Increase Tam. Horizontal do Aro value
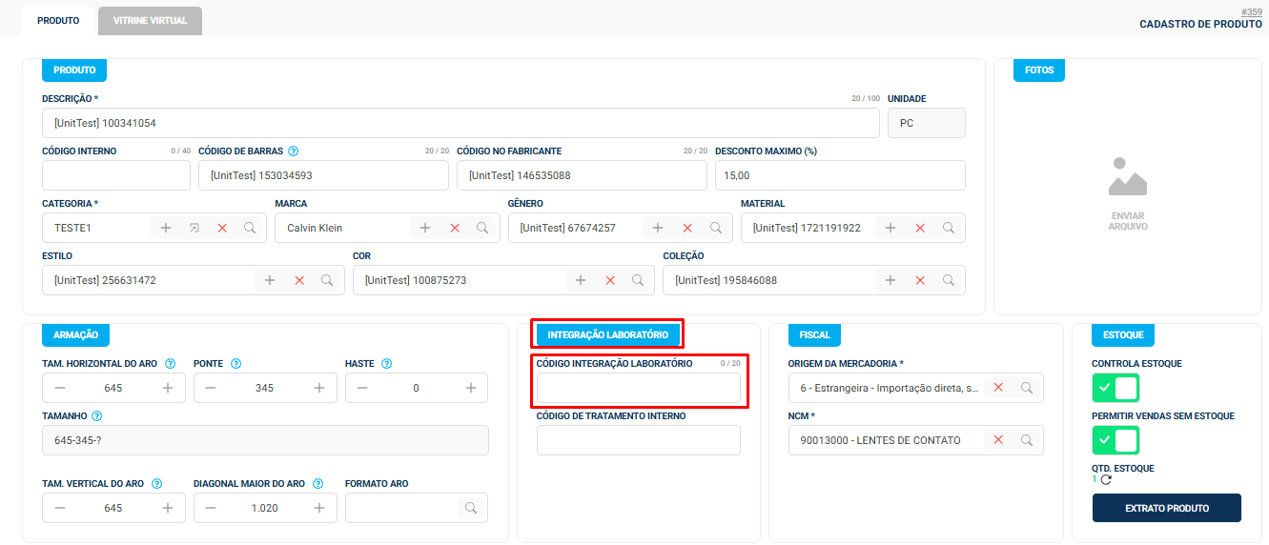This screenshot has width=1269, height=545. pyautogui.click(x=168, y=388)
